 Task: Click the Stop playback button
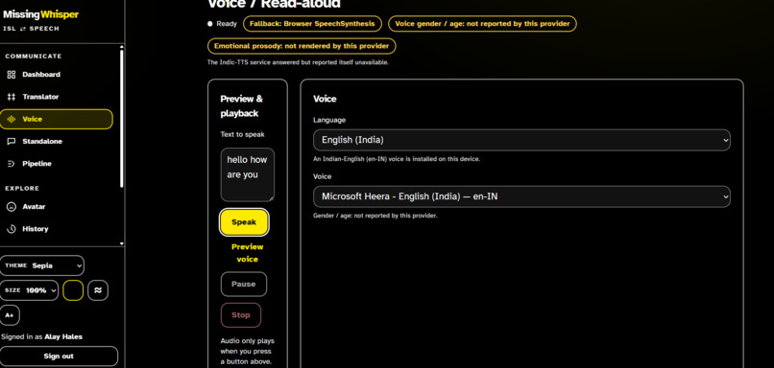point(241,315)
